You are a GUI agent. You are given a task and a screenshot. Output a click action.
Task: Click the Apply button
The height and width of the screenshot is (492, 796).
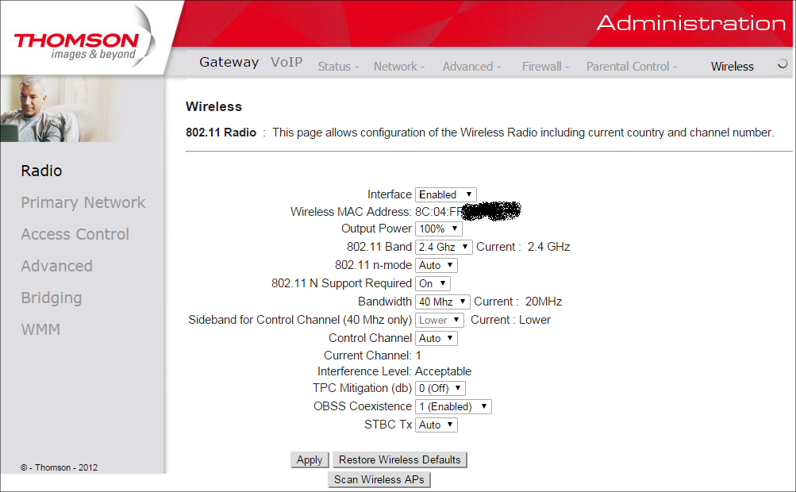click(x=310, y=459)
